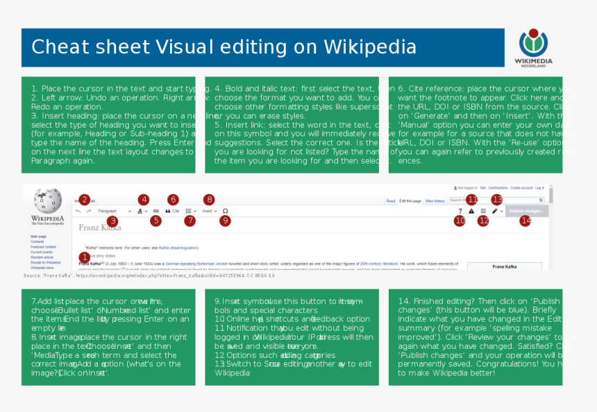Click the 'Not logged in' status text
The image size is (597, 412).
coord(468,188)
